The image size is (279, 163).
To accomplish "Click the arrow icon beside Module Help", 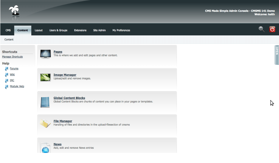I will point(7,87).
